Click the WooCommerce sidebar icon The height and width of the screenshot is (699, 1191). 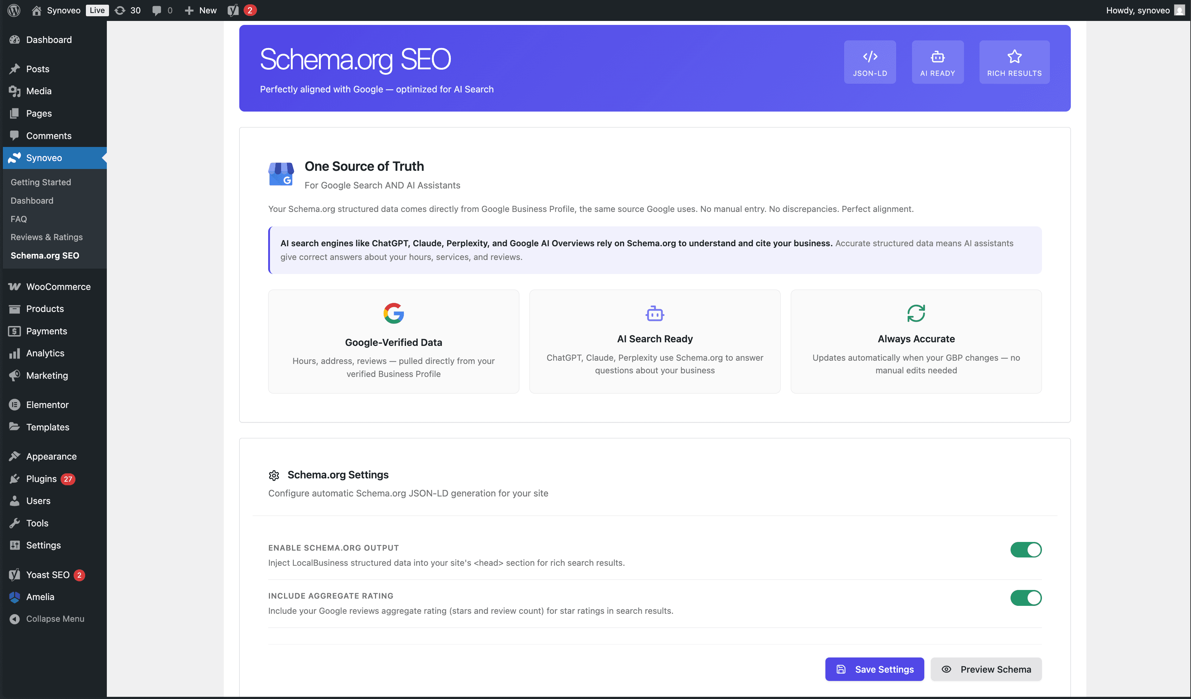15,287
